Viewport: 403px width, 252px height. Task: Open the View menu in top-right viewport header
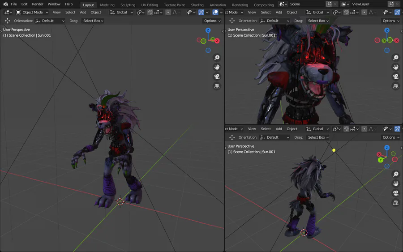click(252, 13)
